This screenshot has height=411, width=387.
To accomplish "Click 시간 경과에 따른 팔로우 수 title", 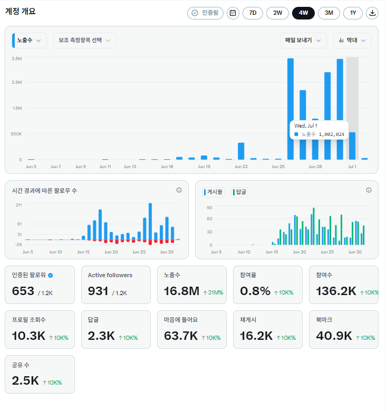I will click(45, 191).
